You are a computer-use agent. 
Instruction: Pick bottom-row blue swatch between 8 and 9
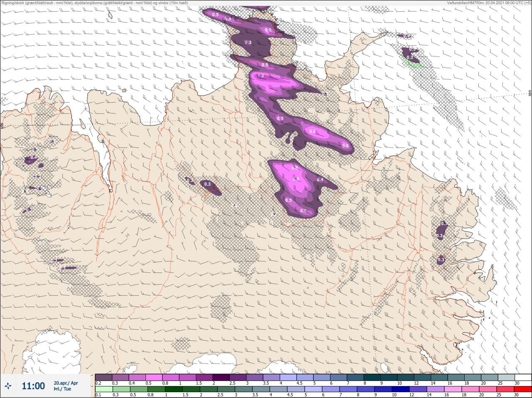(x=366, y=389)
